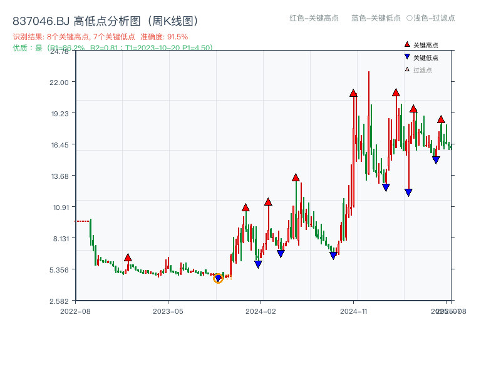Click the red triangle icon beside 关键高点
Viewport: 501px width, 375px height.
[x=406, y=44]
